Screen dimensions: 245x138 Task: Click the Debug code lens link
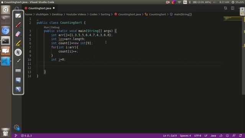[x=55, y=27]
